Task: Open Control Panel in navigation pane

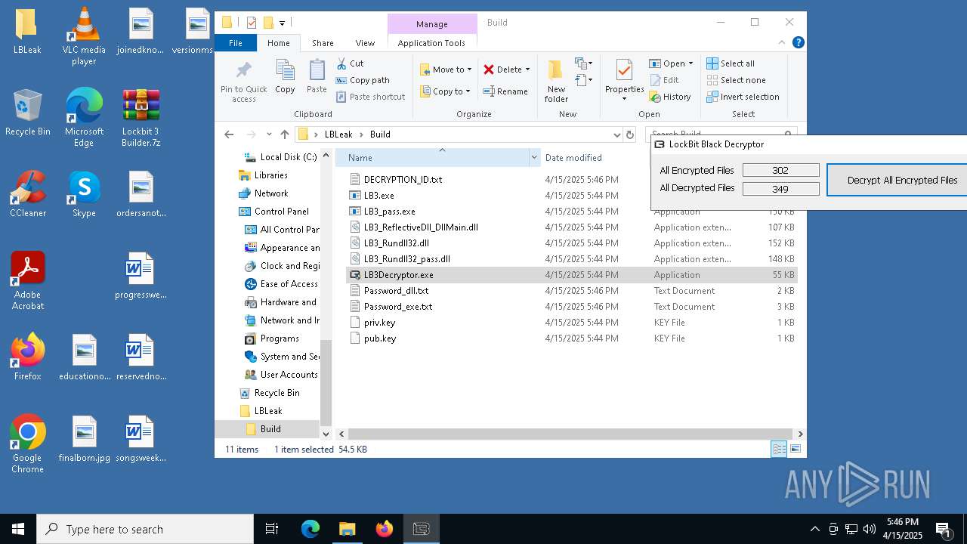Action: 281,212
